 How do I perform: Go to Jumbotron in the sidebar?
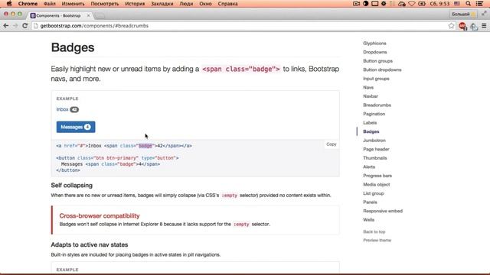click(374, 141)
